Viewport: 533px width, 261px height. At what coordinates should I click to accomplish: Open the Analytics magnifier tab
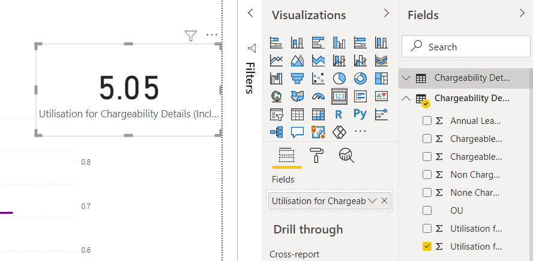(x=346, y=156)
